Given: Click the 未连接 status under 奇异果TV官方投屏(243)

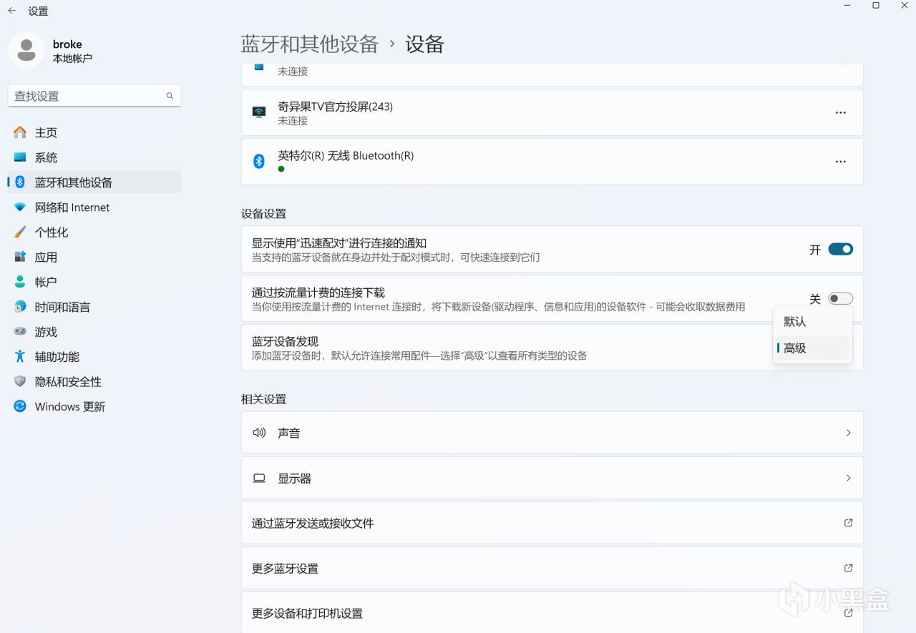Looking at the screenshot, I should click(x=293, y=121).
